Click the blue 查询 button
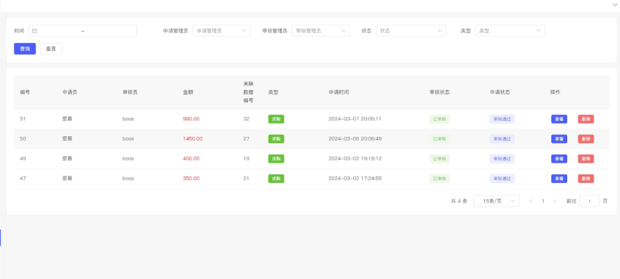Viewport: 620px width, 279px height. (x=25, y=49)
